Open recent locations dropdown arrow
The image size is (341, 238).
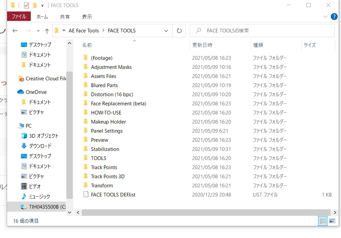click(x=38, y=31)
